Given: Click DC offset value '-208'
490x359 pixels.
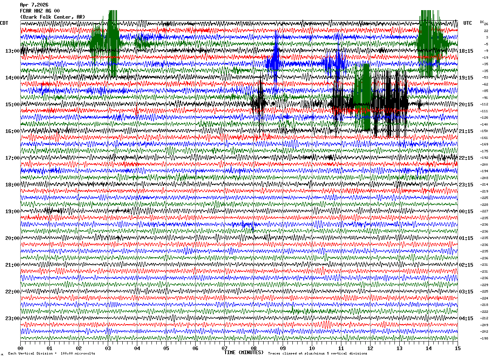Looking at the screenshot, I should pyautogui.click(x=484, y=177).
